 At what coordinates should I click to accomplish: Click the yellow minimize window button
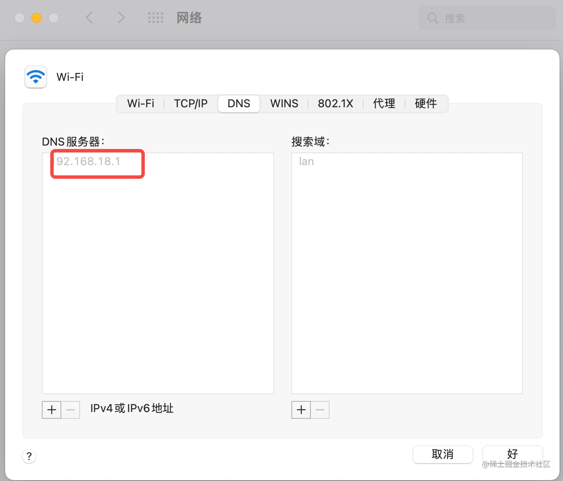tap(37, 18)
